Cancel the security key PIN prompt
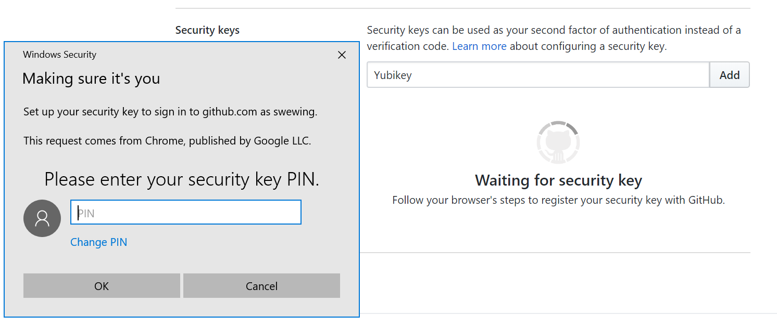Viewport: 777px width, 328px height. [261, 286]
